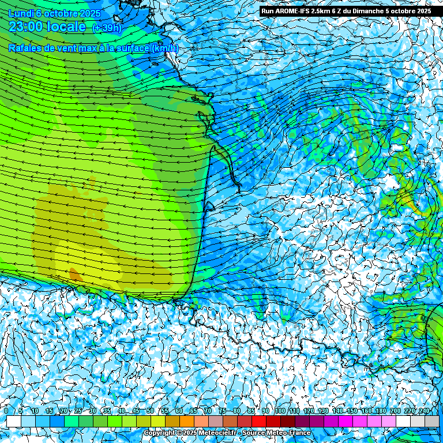The width and height of the screenshot is (443, 443).
Task: Click the orange strongest gust spot offshore
Action: [74, 274]
